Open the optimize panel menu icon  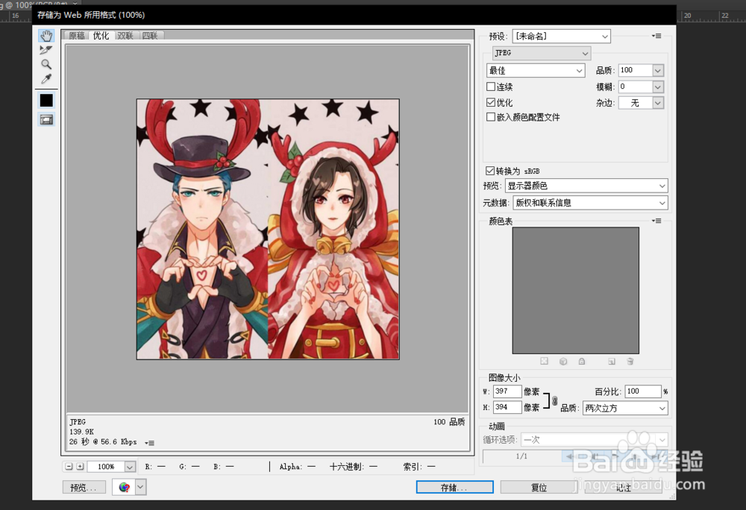656,36
